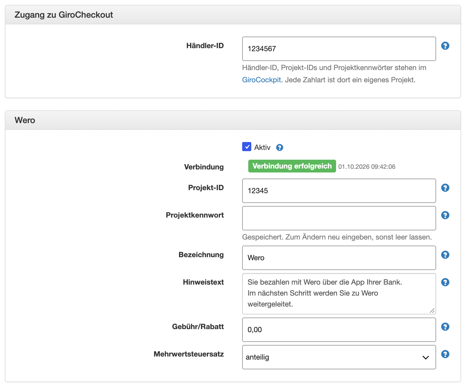Focus the Gebühr/Rabatt field showing 0,00
The width and height of the screenshot is (466, 387).
(x=339, y=330)
